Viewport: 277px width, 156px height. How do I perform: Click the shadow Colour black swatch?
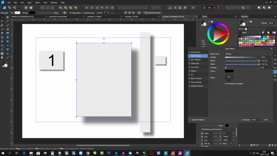(229, 71)
